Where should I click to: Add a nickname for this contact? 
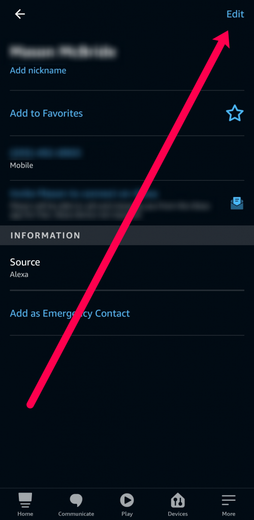38,70
